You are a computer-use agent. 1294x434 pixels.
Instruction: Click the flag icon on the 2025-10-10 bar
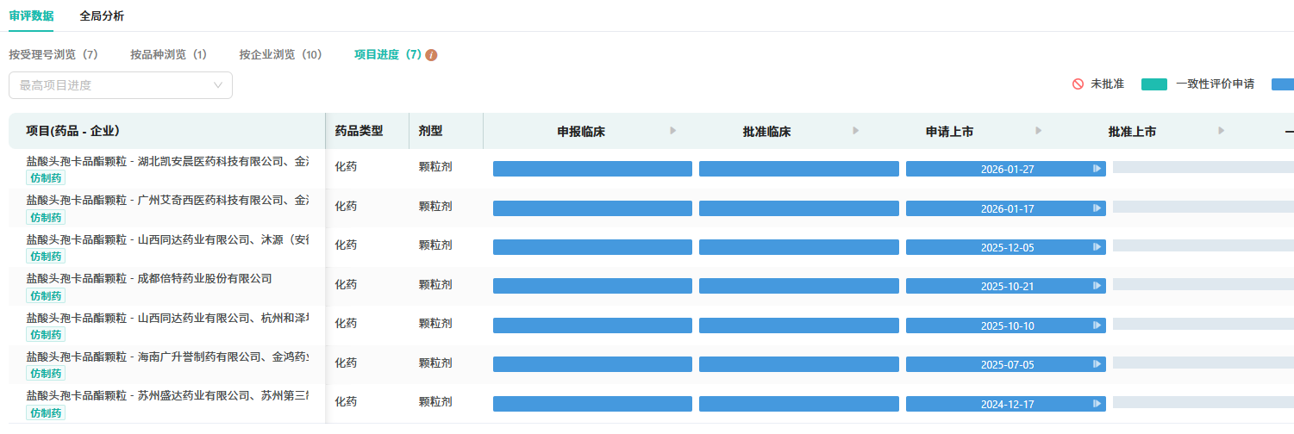(1097, 325)
